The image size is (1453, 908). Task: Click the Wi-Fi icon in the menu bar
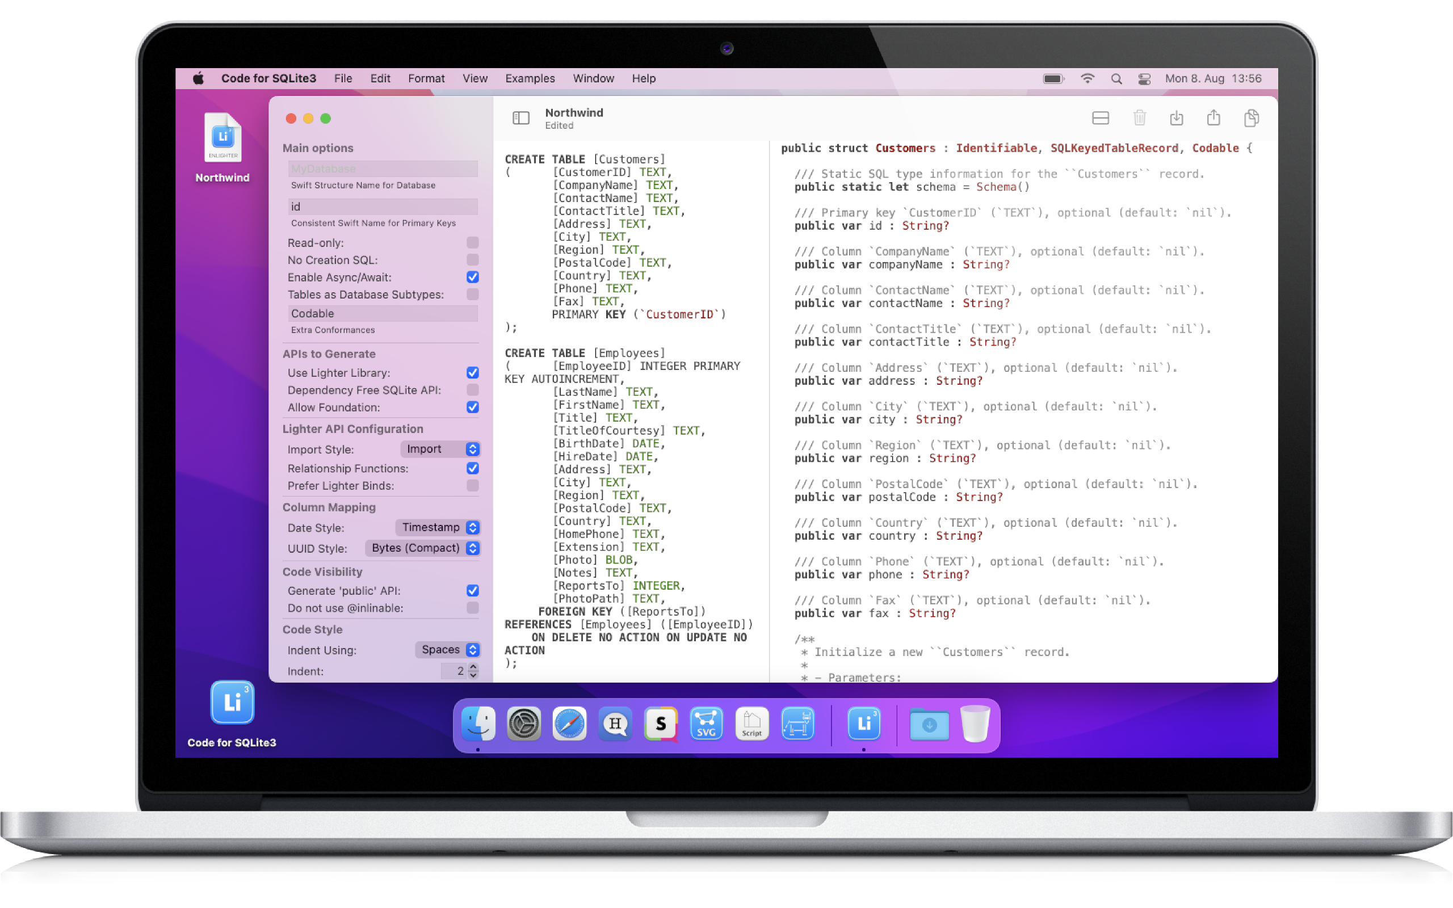[1087, 79]
